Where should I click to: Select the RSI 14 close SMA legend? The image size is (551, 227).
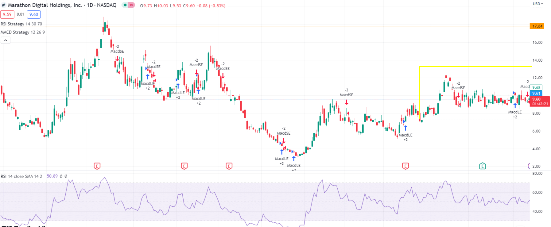coord(21,176)
